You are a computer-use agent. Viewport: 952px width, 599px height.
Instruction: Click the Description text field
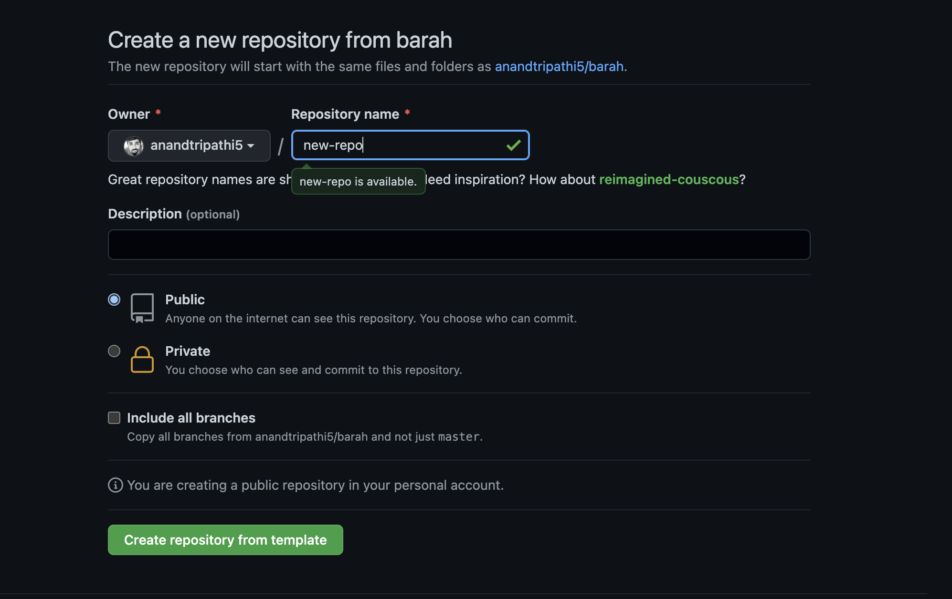coord(459,245)
